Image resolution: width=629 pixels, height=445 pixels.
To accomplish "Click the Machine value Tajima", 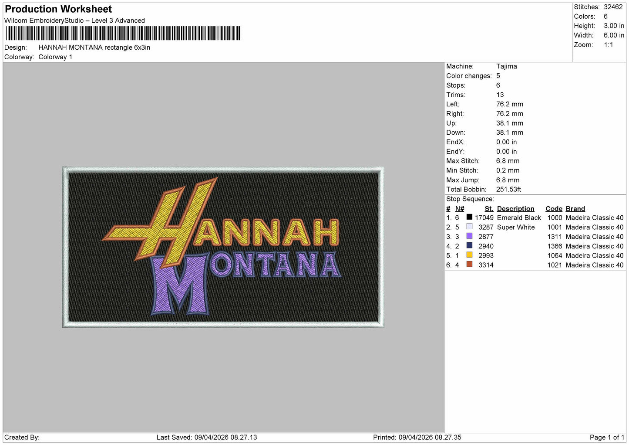I will tap(507, 66).
